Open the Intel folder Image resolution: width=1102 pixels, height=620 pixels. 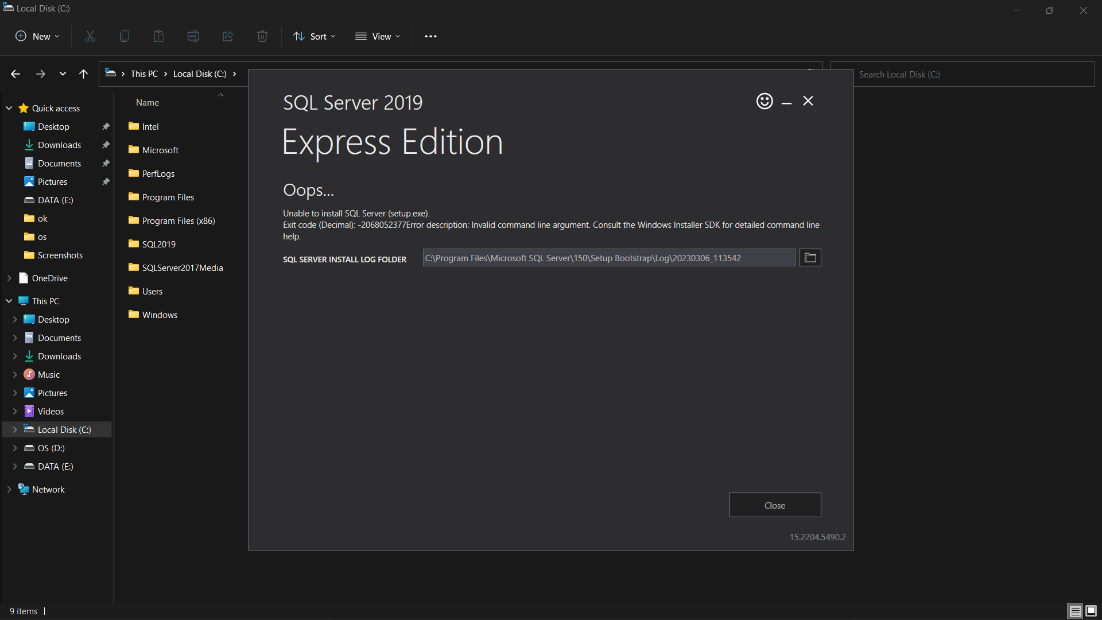[150, 126]
